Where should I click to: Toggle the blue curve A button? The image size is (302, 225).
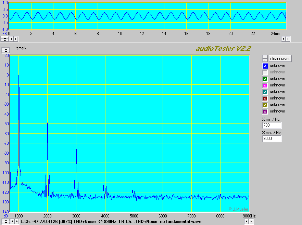(x=265, y=66)
